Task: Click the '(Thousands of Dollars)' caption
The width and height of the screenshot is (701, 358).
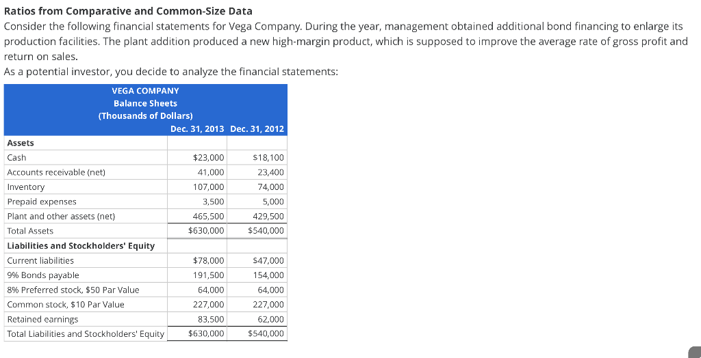Action: [145, 116]
